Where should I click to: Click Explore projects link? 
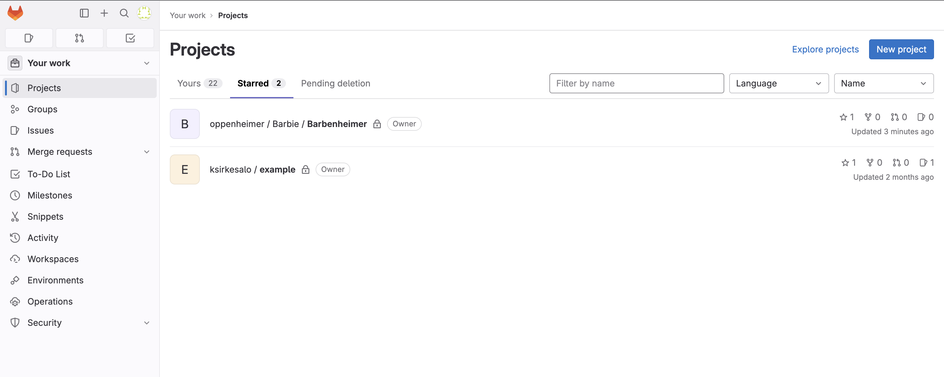(x=825, y=49)
